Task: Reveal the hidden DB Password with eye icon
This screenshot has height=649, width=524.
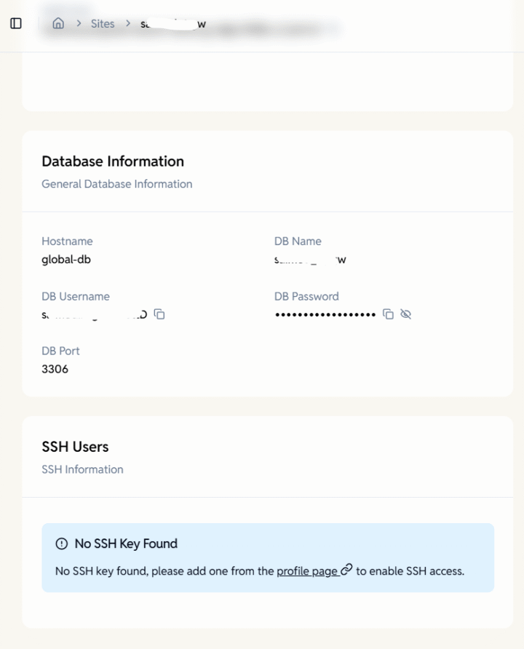Action: click(406, 314)
